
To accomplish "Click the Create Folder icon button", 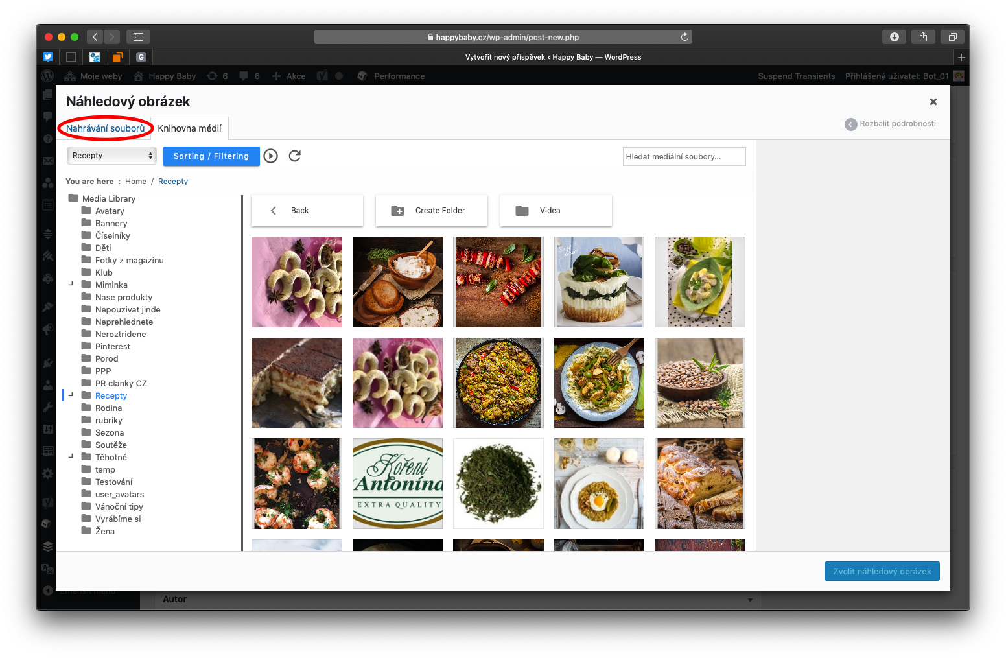I will 431,211.
